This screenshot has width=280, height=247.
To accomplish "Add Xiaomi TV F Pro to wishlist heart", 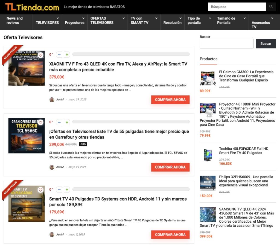I will 40,55.
